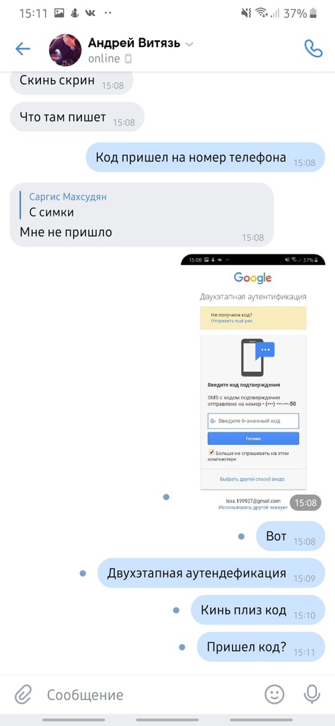335x726 pixels.
Task: Tap the Скинь скрин message bubble
Action: pyautogui.click(x=71, y=81)
